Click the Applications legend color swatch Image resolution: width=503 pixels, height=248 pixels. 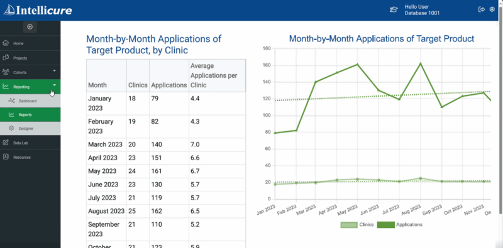(385, 225)
